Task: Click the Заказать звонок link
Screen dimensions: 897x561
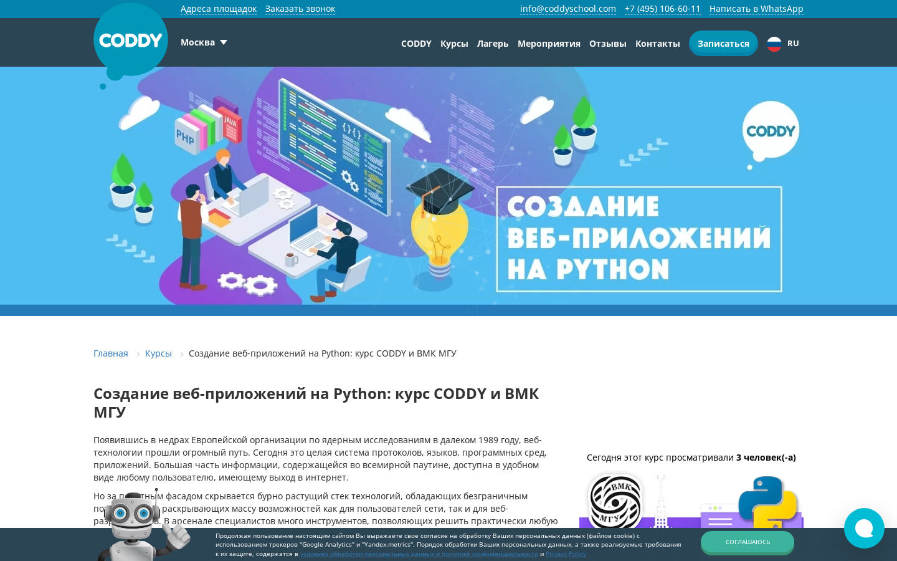Action: [x=300, y=9]
